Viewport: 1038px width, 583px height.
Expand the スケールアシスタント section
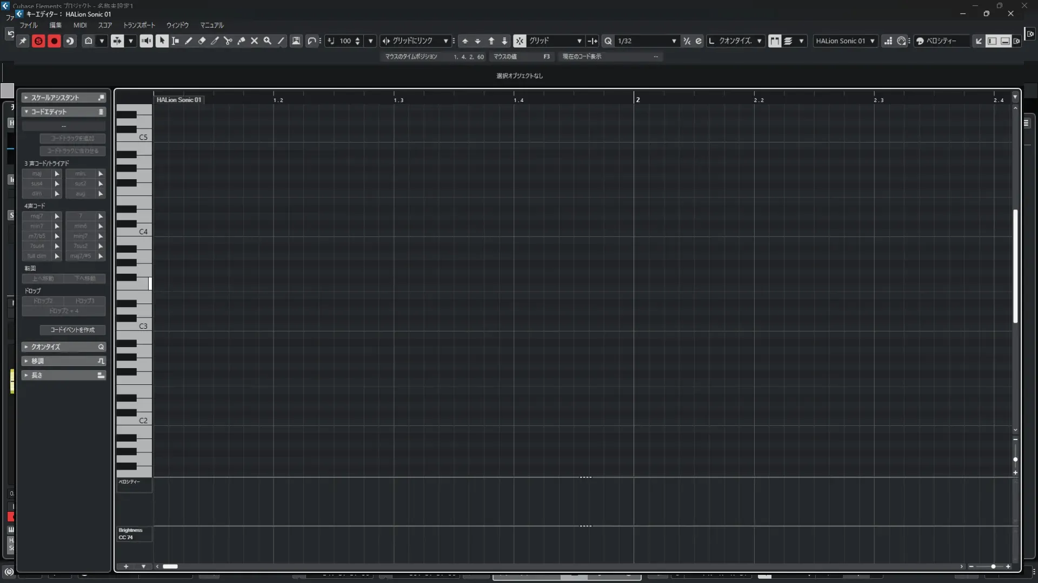point(55,98)
